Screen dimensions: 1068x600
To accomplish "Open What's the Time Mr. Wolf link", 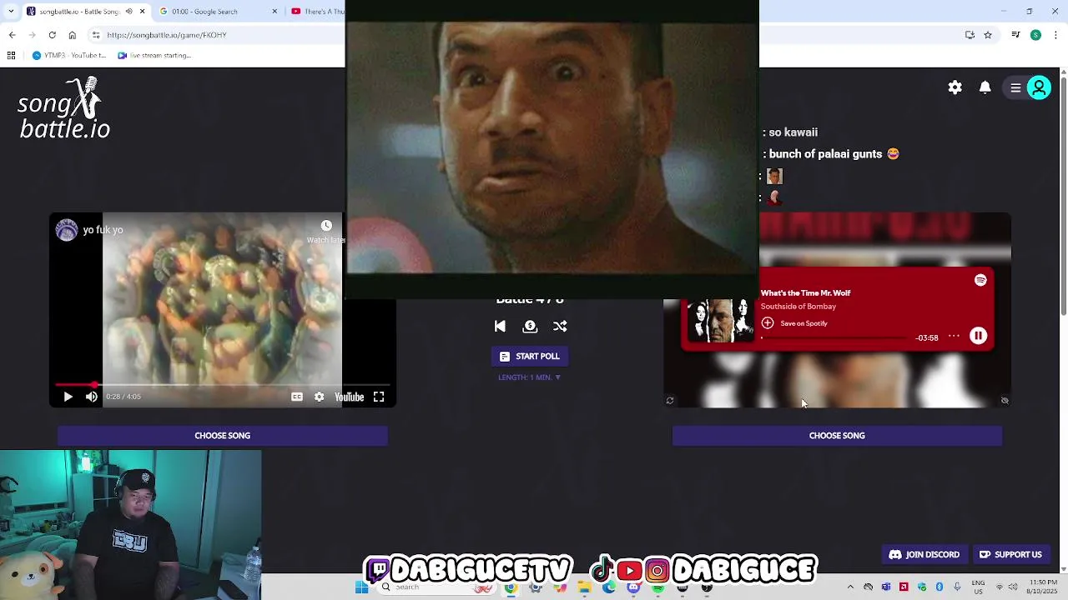I will pyautogui.click(x=805, y=293).
